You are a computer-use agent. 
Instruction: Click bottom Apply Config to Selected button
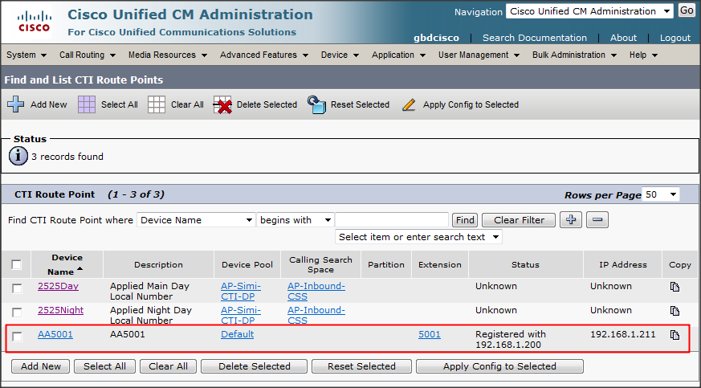coord(499,366)
